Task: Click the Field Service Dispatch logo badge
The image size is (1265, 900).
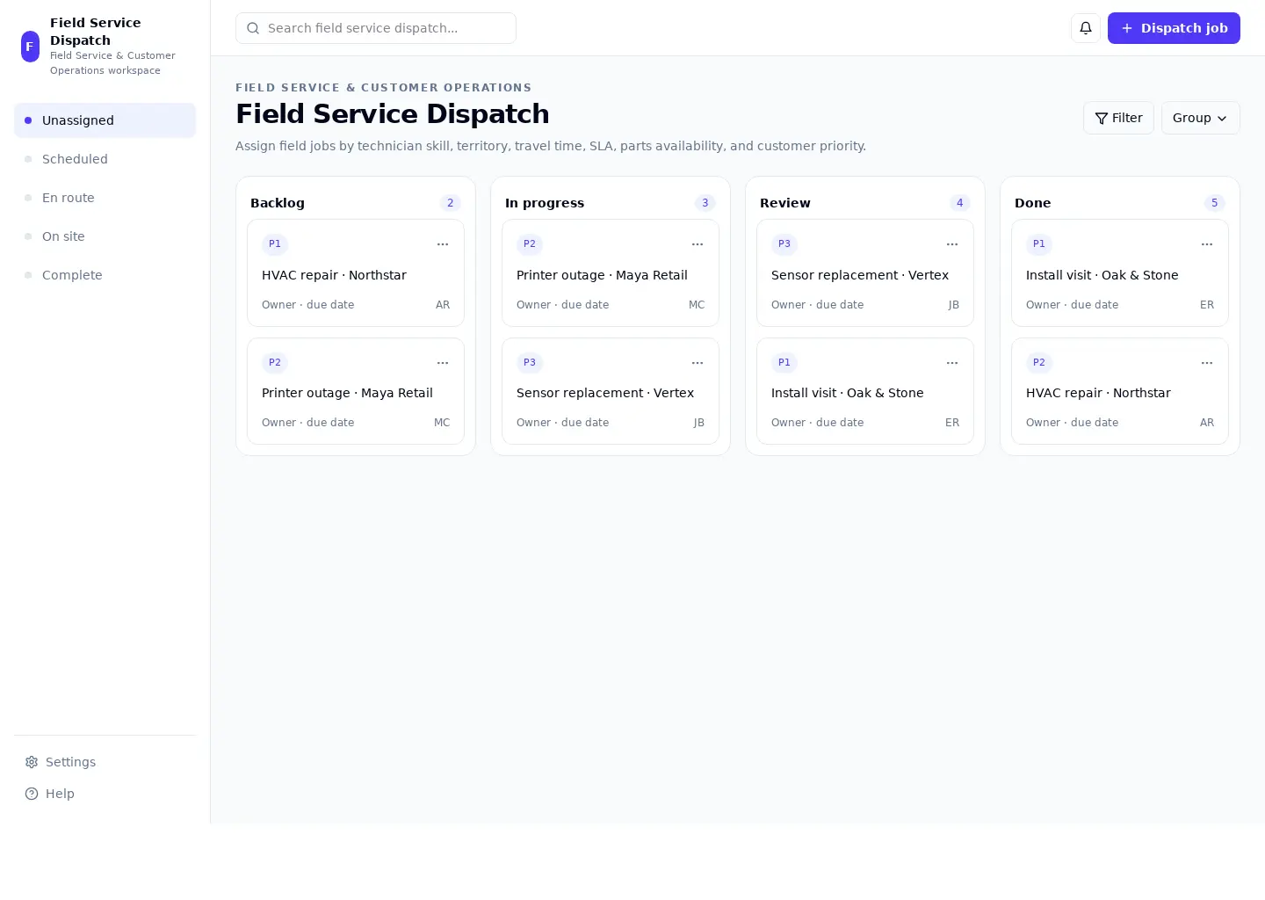Action: pos(30,47)
